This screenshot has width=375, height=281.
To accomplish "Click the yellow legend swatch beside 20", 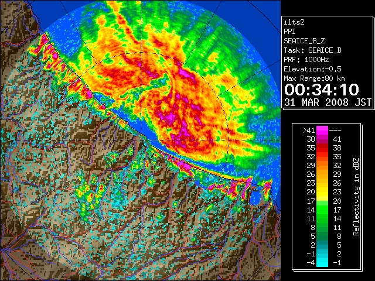I will (x=322, y=192).
